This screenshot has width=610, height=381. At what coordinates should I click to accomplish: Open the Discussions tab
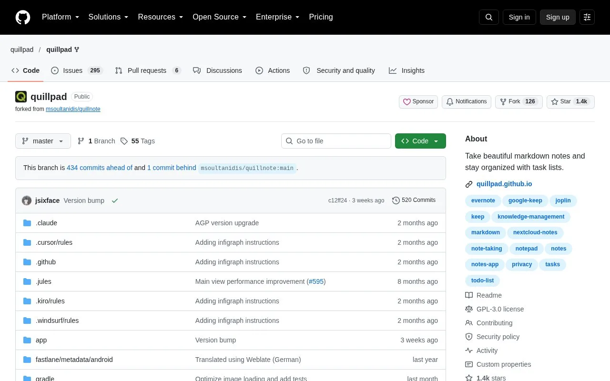click(217, 70)
